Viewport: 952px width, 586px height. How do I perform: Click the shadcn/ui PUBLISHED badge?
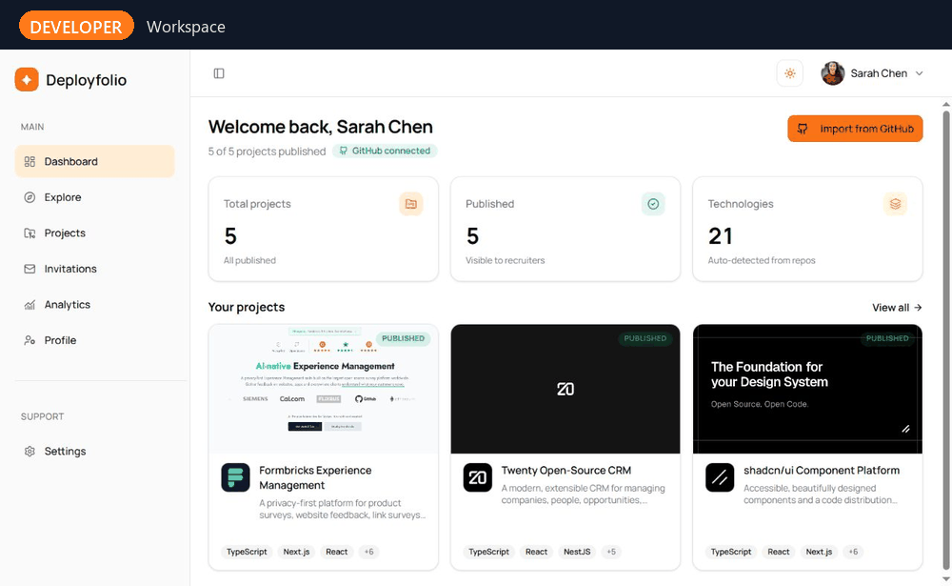(x=887, y=338)
